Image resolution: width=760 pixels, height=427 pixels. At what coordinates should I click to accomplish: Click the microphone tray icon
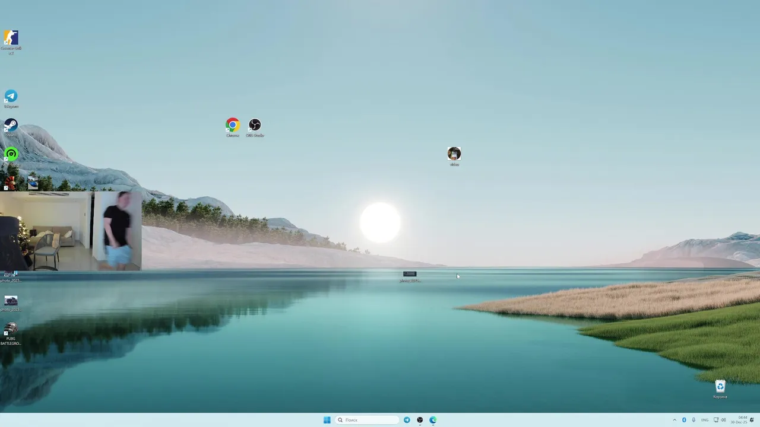(693, 420)
